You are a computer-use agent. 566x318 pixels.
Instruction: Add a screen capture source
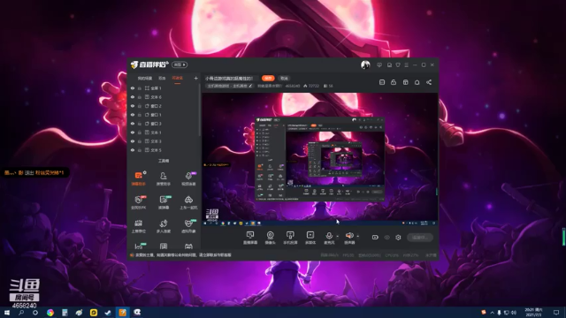250,238
